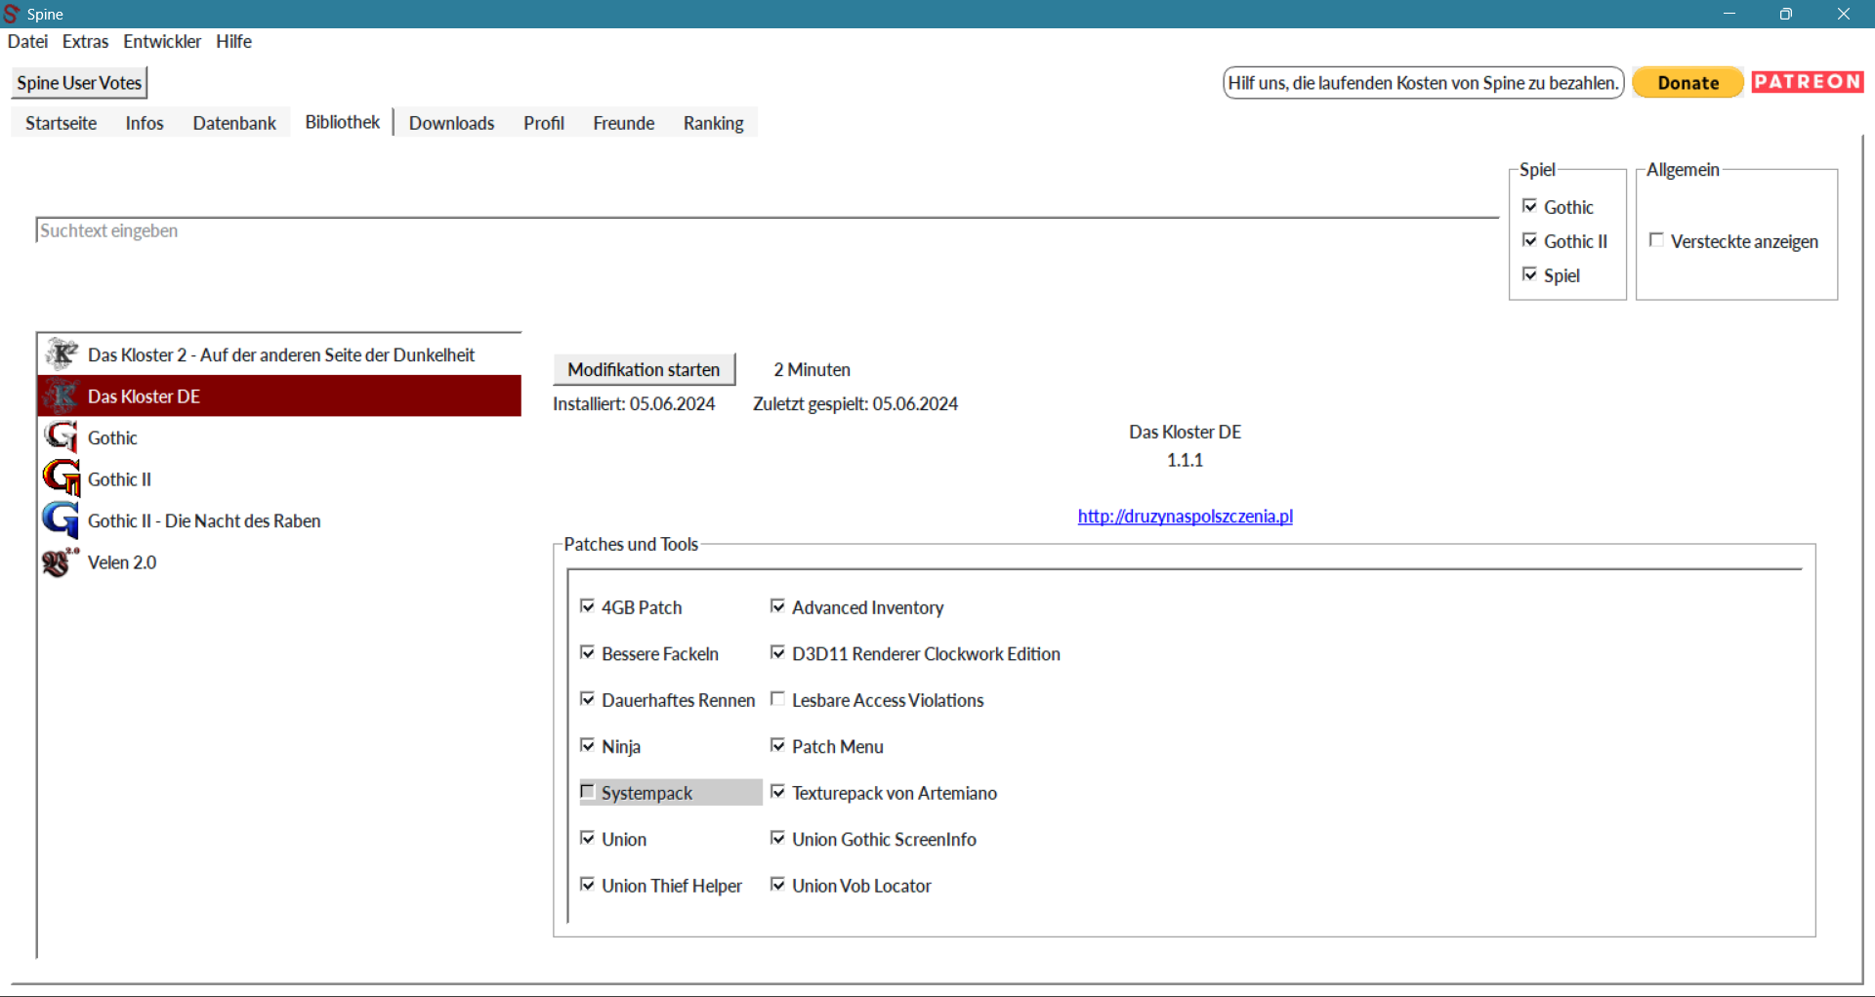Viewport: 1875px width, 997px height.
Task: Click the Das Kloster DE list icon
Action: (x=62, y=396)
